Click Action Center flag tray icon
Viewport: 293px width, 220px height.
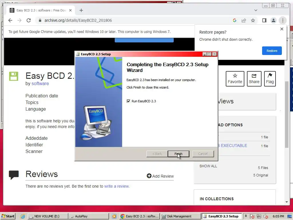pyautogui.click(x=252, y=216)
